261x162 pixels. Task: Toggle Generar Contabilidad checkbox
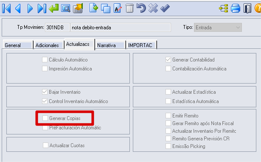tap(168, 59)
